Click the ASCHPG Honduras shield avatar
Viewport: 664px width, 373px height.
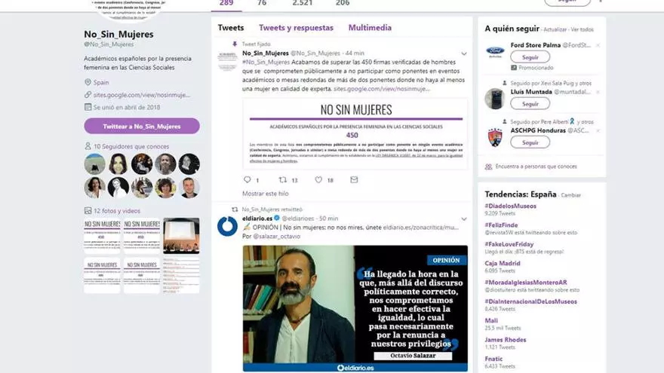point(495,136)
